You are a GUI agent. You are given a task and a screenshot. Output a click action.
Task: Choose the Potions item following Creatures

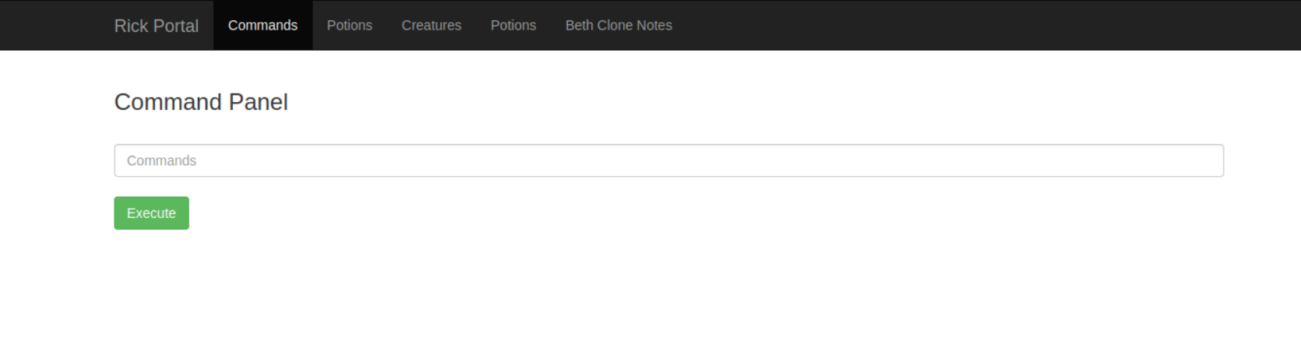[x=513, y=26]
